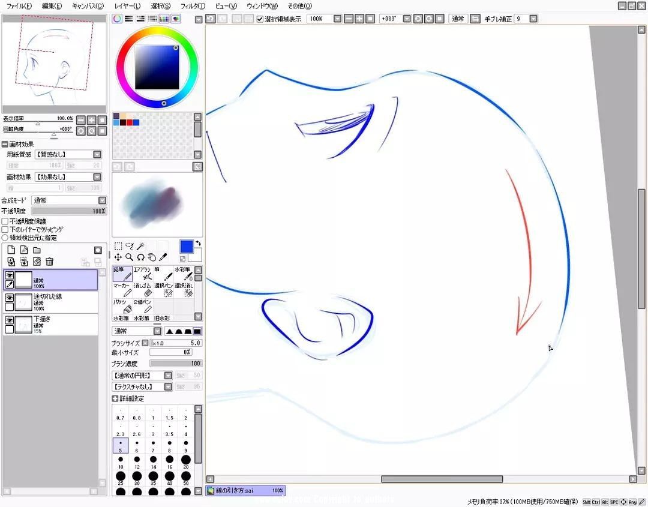The image size is (648, 507).
Task: Enable 不透明度保護 checkbox
Action: tap(5, 221)
